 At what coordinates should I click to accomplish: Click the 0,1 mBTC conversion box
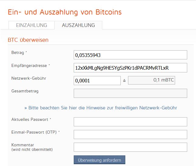[151, 80]
